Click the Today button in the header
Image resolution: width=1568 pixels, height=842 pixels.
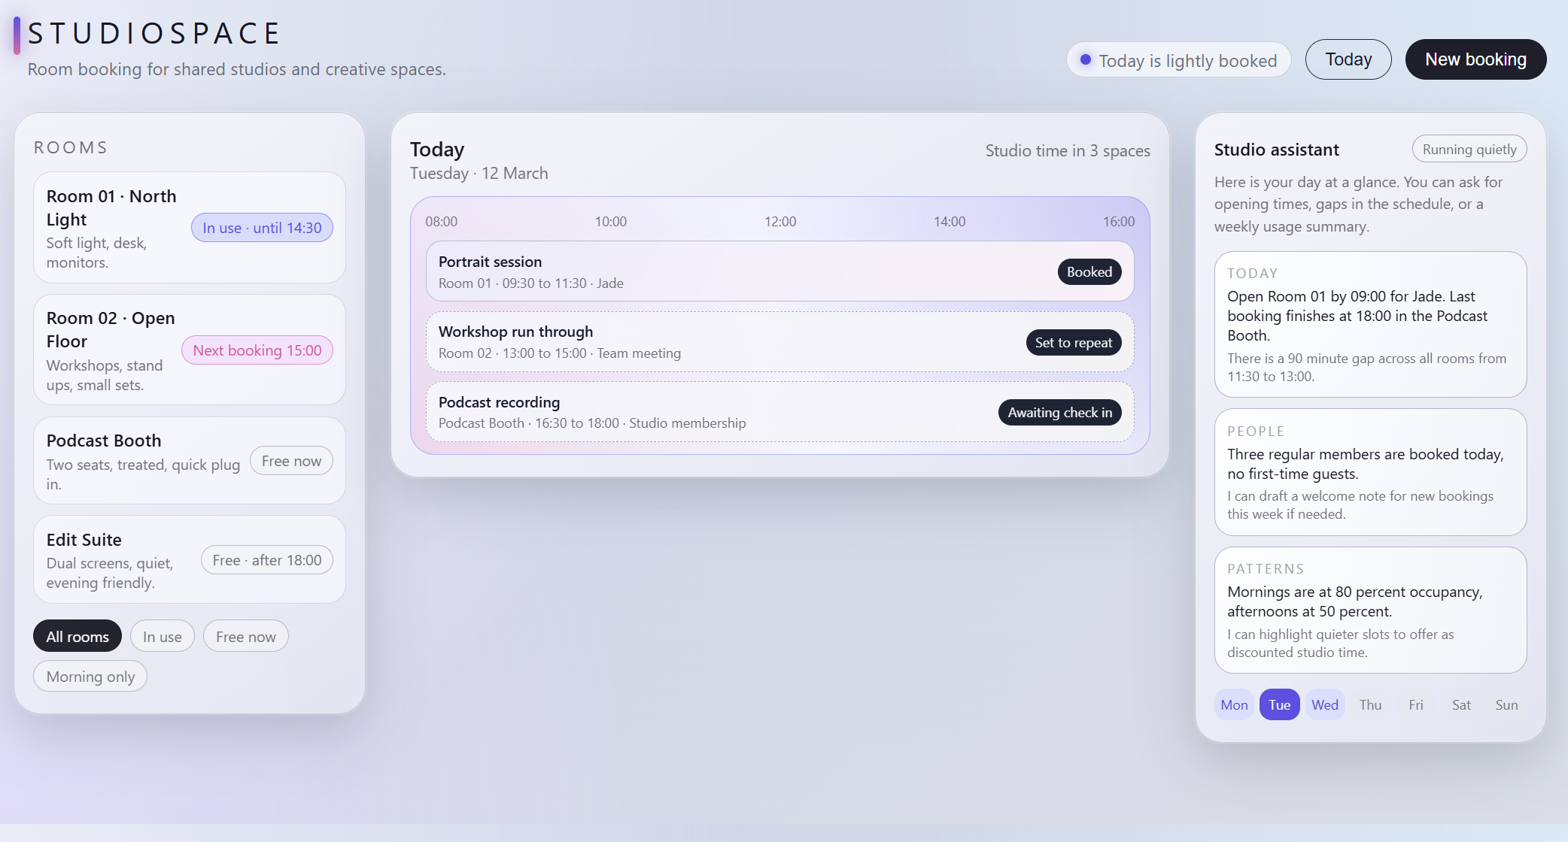click(1348, 59)
